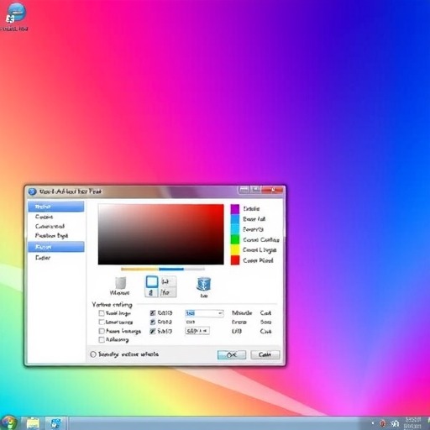Click the lower right tile of the four-tile grid
Screen dimensions: 430x430
[x=167, y=292]
